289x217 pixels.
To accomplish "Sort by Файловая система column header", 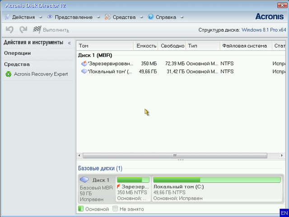I will [x=246, y=46].
